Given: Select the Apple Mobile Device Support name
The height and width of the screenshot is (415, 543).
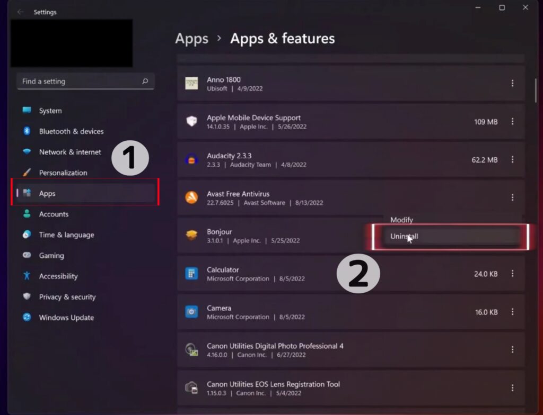Looking at the screenshot, I should pos(253,118).
